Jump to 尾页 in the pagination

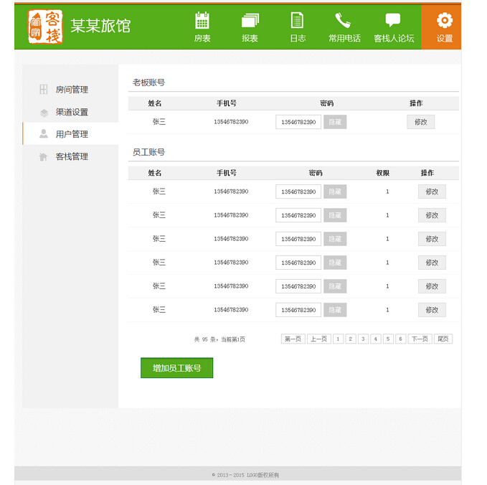(443, 339)
